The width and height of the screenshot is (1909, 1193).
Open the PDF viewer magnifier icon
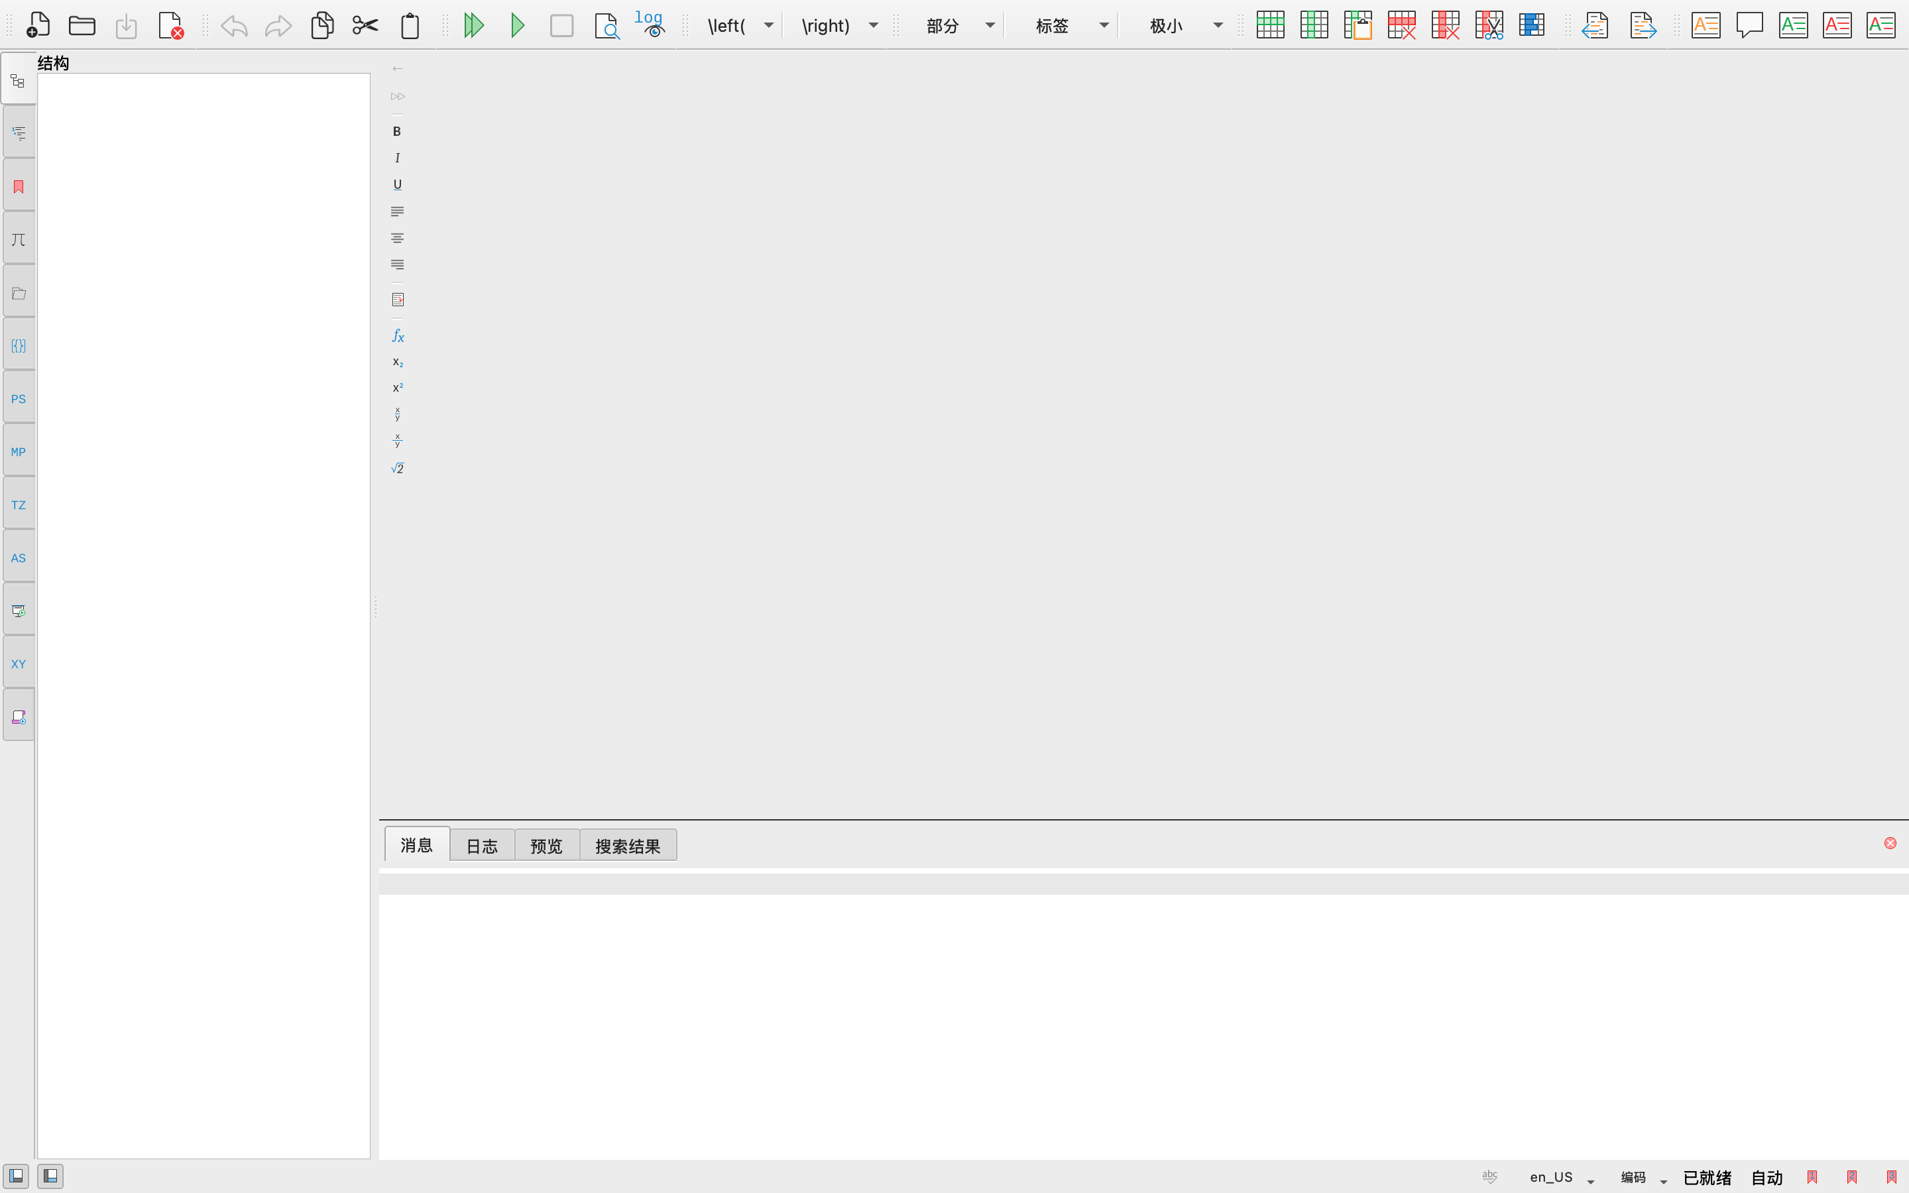pyautogui.click(x=606, y=26)
